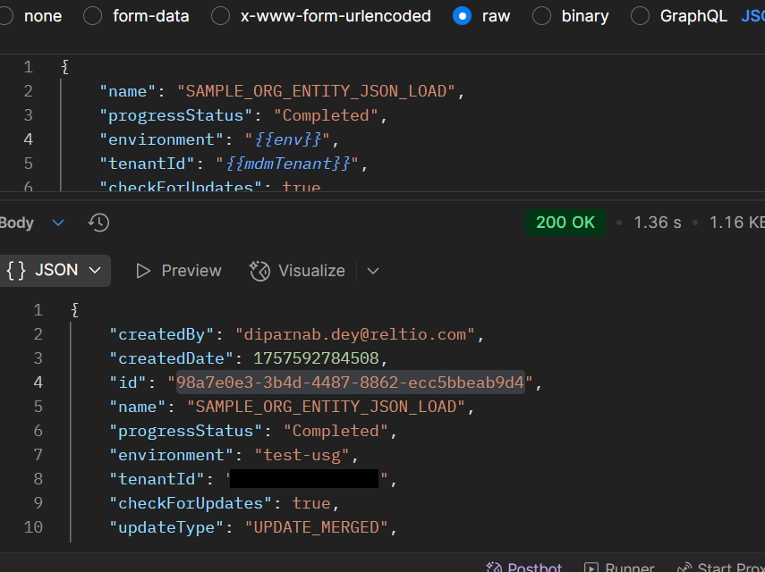Open Postbot from the status bar
765x572 pixels.
pyautogui.click(x=494, y=568)
